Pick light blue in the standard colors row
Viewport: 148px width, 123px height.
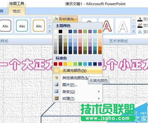[85, 64]
